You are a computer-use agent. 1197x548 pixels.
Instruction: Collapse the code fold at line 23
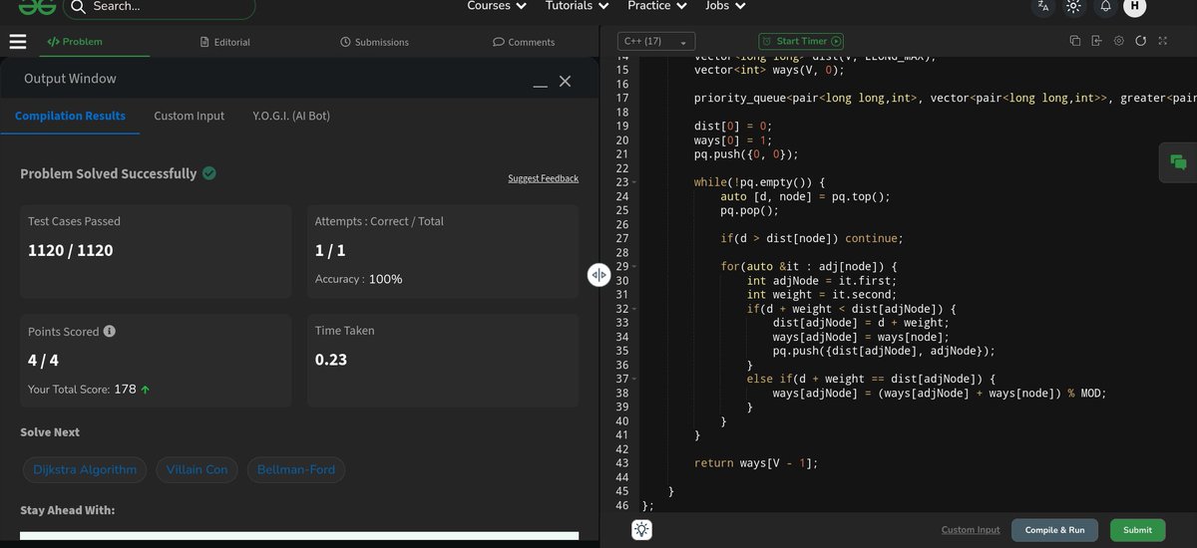pos(634,182)
